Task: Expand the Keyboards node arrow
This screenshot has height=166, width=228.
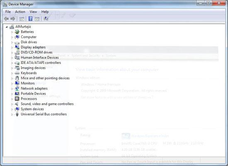Action: pyautogui.click(x=12, y=73)
